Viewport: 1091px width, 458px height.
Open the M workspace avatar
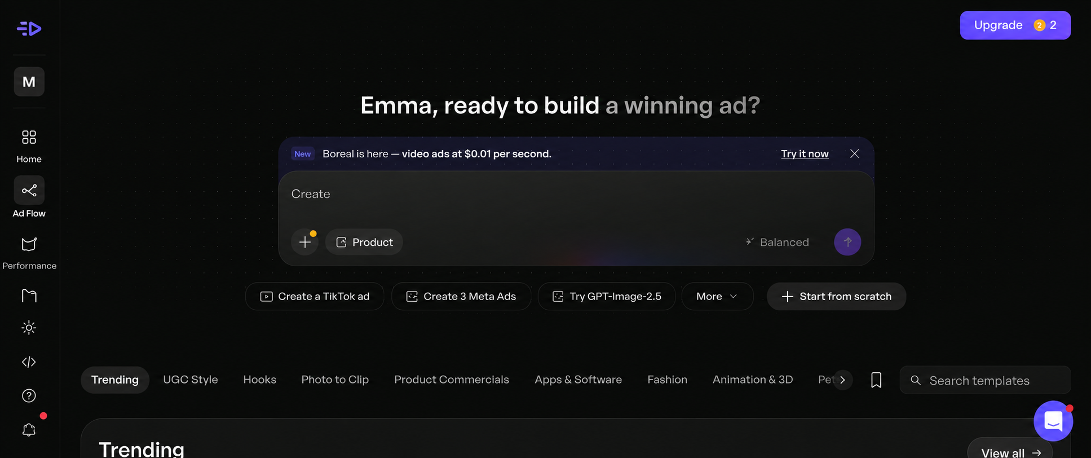click(29, 82)
